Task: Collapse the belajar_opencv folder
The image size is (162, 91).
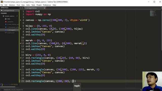Action: tap(10, 16)
